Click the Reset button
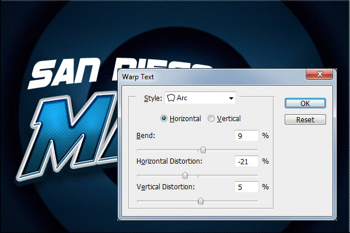Image resolution: width=350 pixels, height=233 pixels. click(x=305, y=120)
